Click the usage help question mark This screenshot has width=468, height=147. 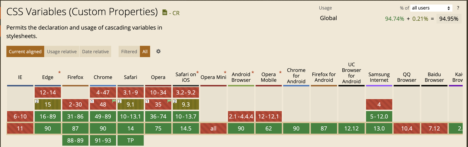click(458, 8)
